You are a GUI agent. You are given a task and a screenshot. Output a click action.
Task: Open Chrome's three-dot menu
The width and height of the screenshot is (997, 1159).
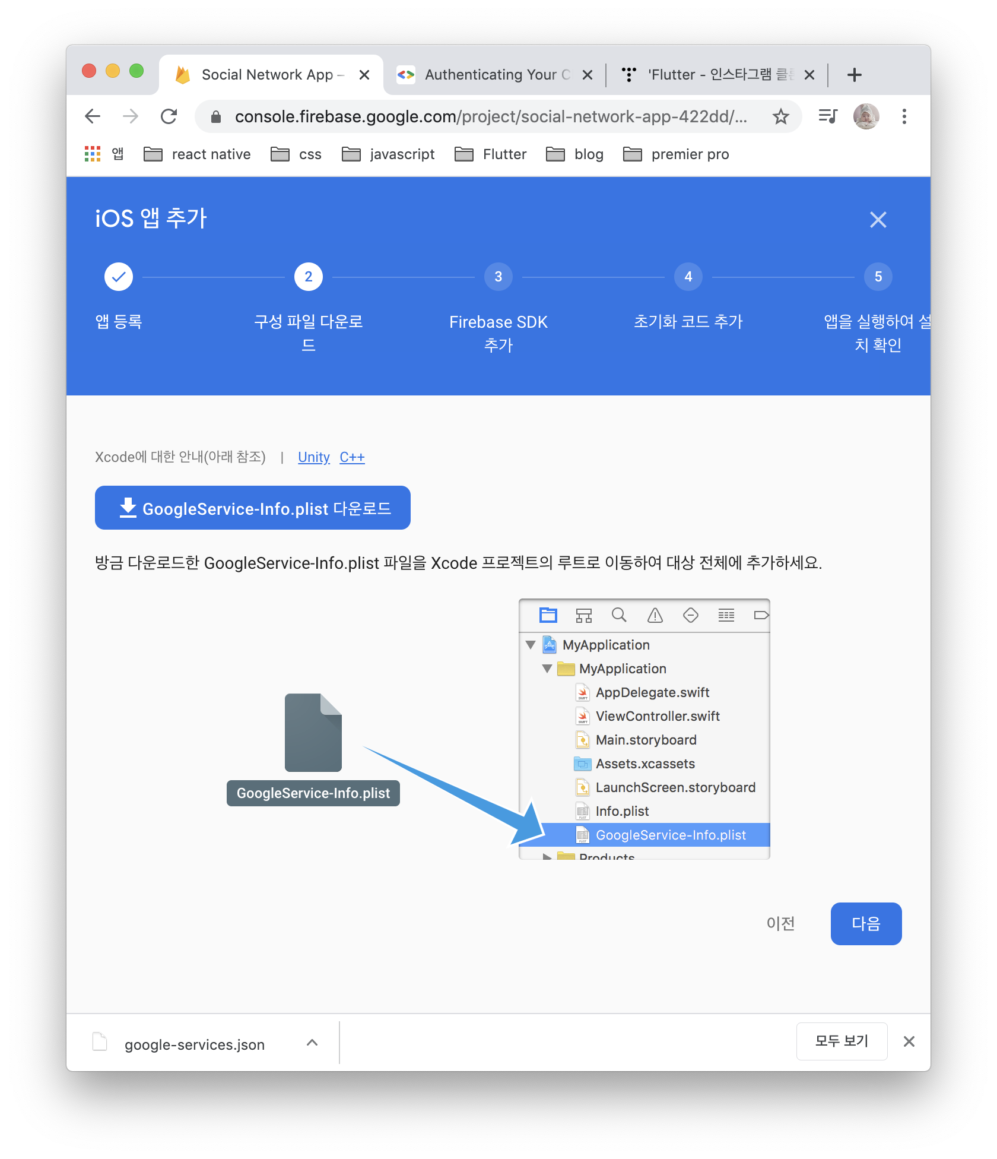click(904, 116)
